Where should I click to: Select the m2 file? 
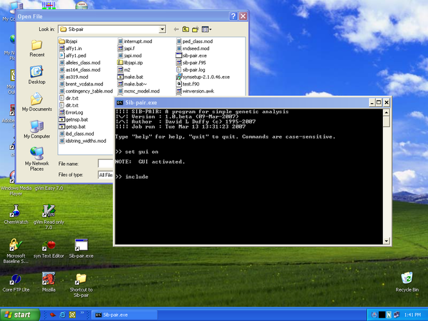tap(124, 69)
